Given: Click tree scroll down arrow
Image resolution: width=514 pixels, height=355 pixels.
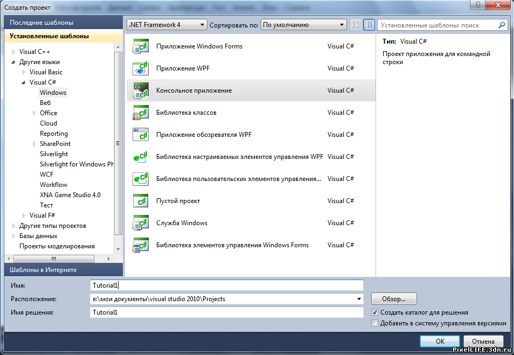Looking at the screenshot, I should 118,249.
